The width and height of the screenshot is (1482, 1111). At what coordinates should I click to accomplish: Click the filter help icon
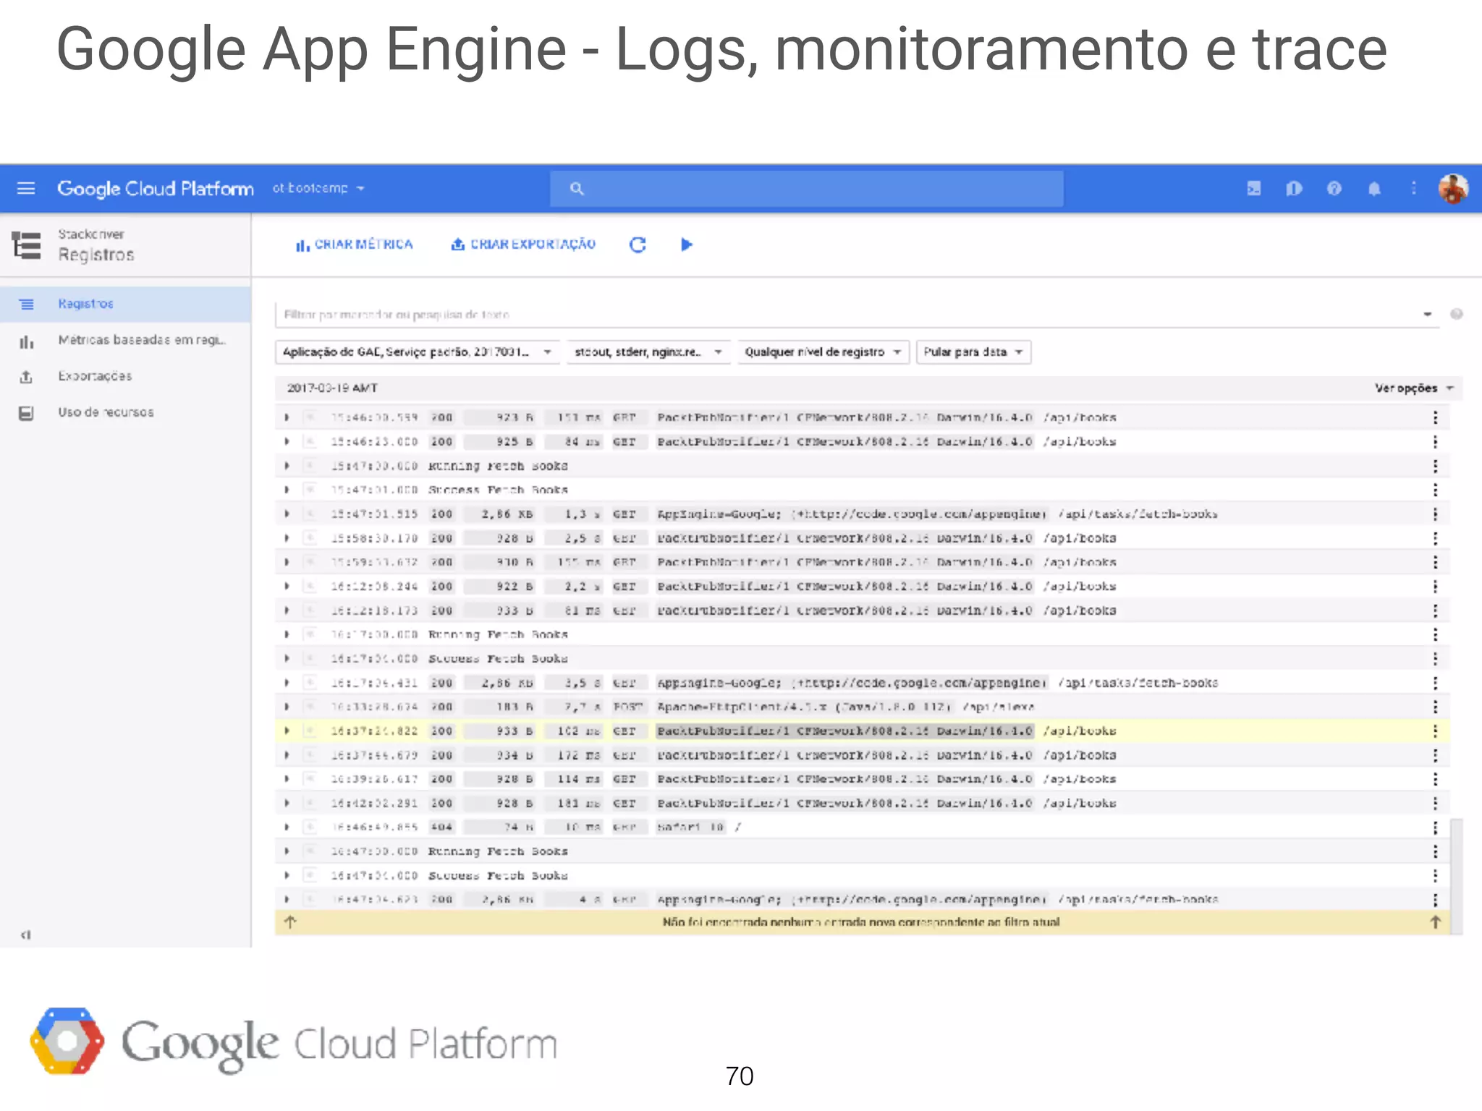click(x=1456, y=314)
